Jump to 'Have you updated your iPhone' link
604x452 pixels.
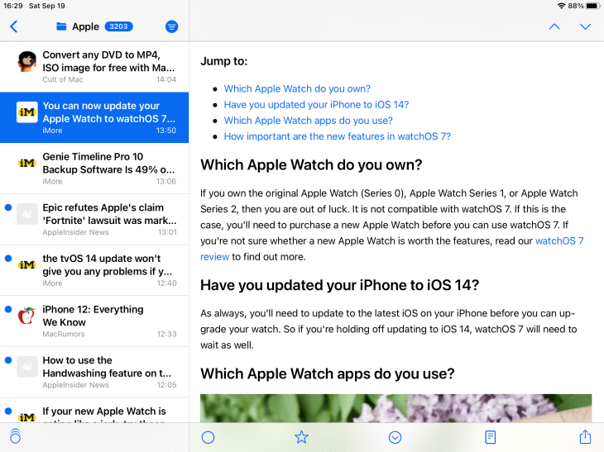point(316,105)
